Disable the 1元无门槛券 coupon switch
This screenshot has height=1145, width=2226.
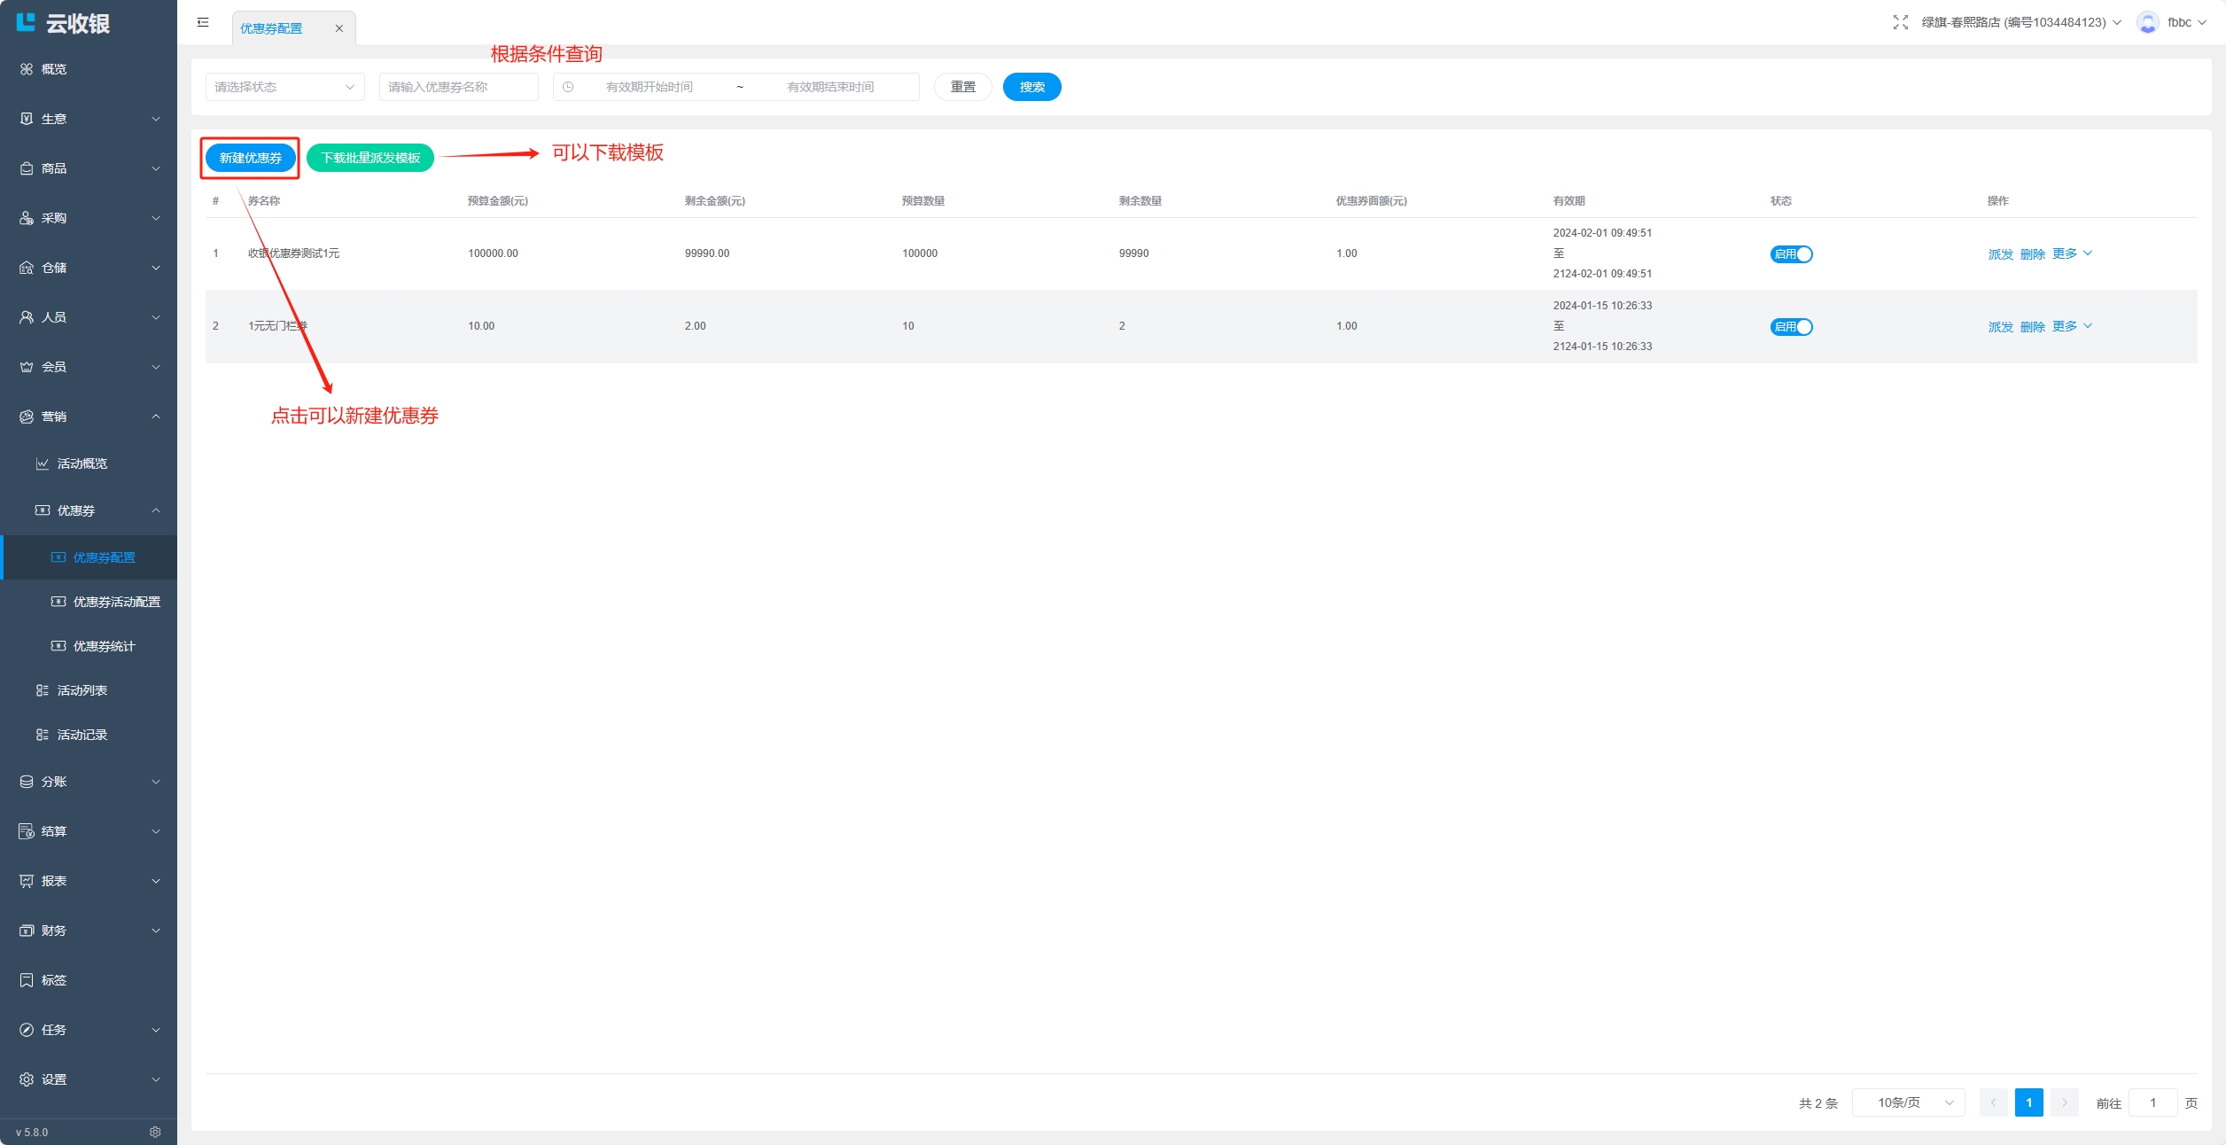pyautogui.click(x=1791, y=327)
